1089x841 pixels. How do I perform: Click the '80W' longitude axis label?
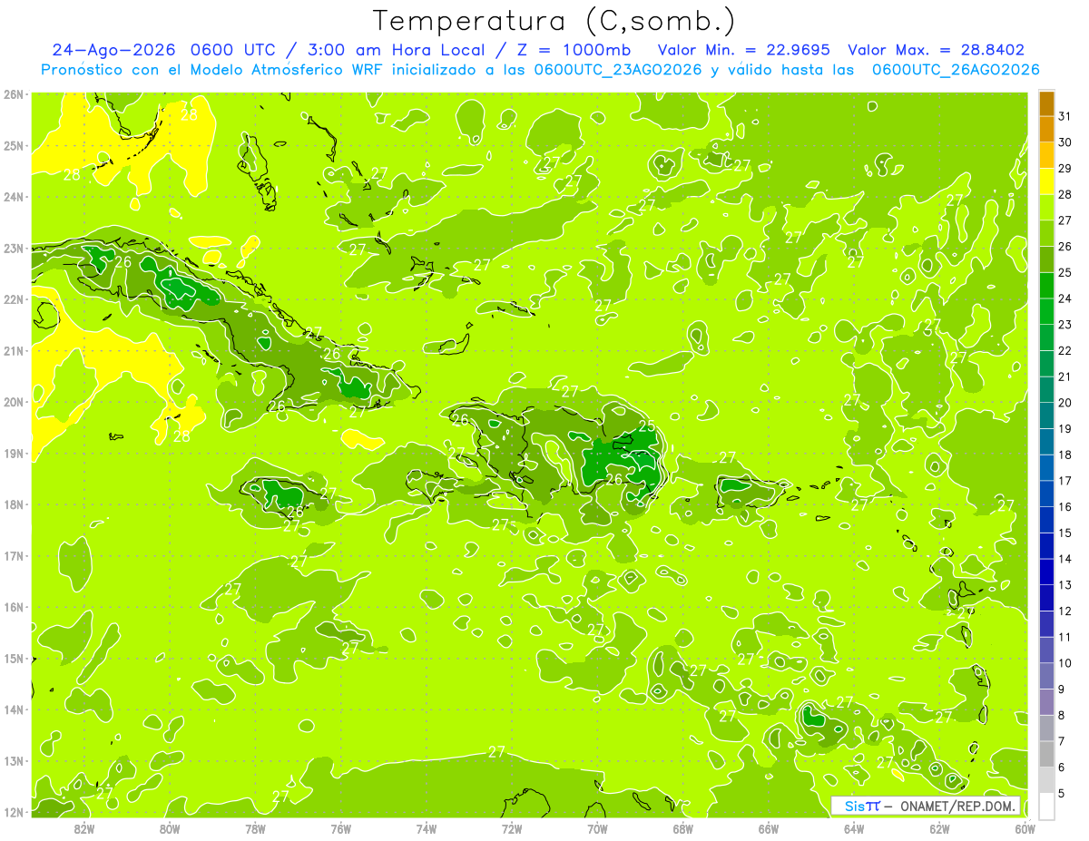[x=170, y=828]
